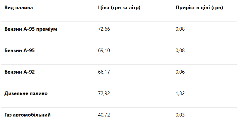Screen dimensions: 237x126
Task: Click the 'Приріст в ціні (грн)' header
Action: point(199,8)
